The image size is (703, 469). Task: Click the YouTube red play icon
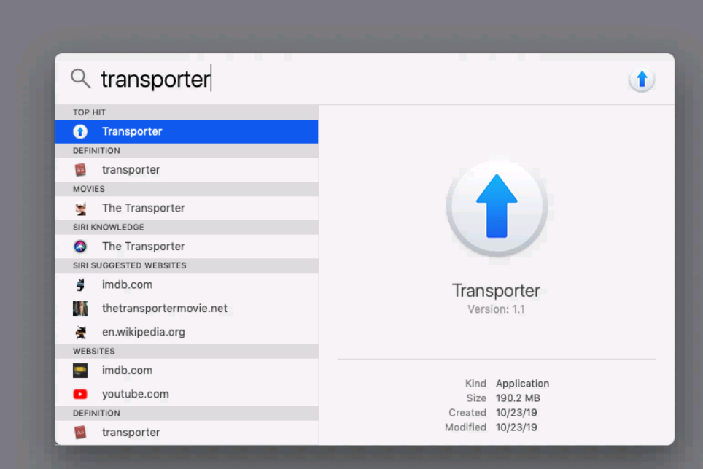[x=80, y=394]
